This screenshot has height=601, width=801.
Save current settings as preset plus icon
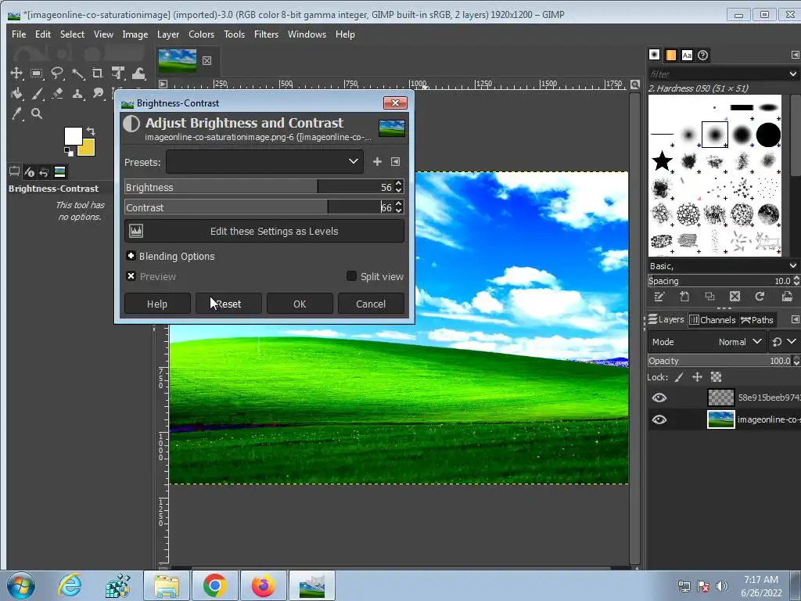(x=377, y=161)
